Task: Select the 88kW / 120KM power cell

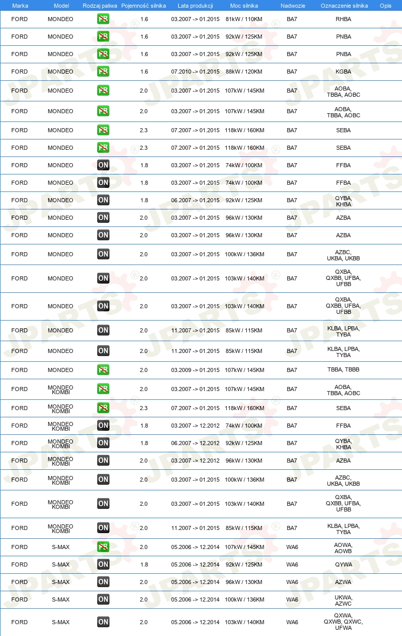Action: [x=244, y=72]
